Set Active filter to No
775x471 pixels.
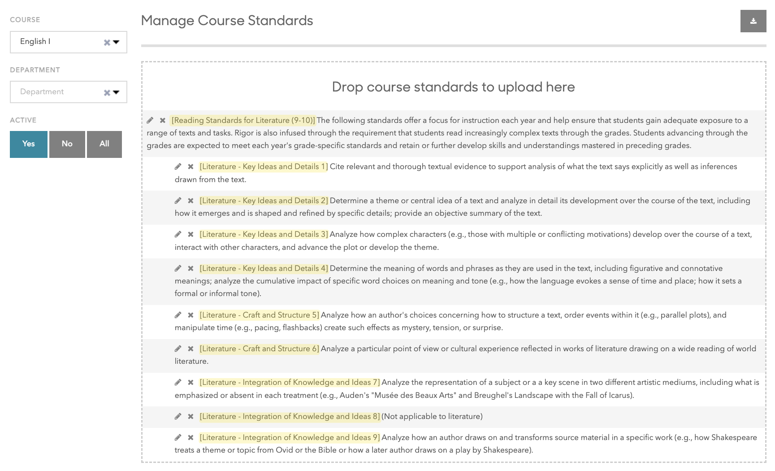[x=67, y=144]
